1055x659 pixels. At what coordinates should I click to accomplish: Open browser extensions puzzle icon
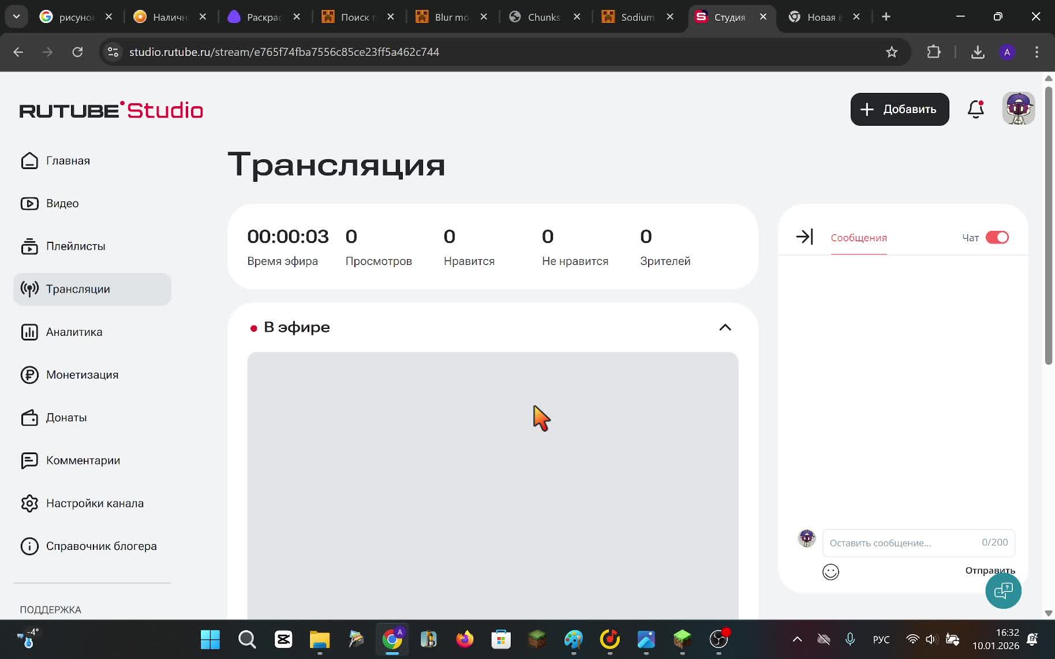(933, 52)
